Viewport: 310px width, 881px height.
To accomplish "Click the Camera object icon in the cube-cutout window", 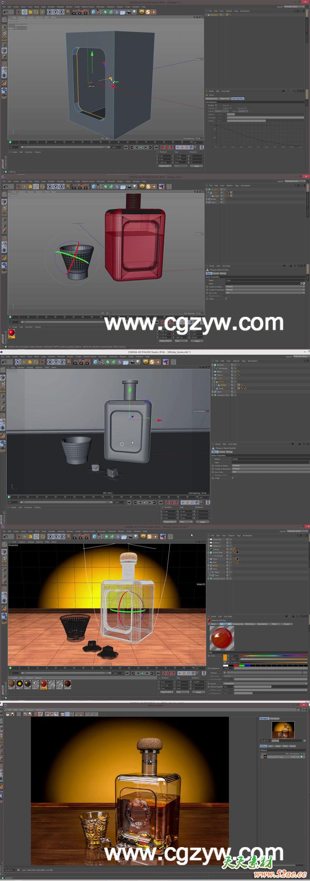I will coord(128,12).
